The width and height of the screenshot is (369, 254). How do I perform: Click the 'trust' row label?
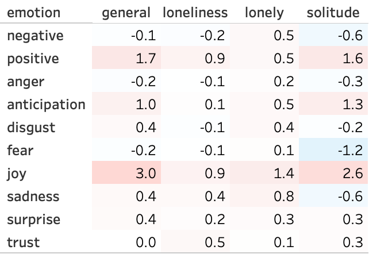pyautogui.click(x=24, y=243)
